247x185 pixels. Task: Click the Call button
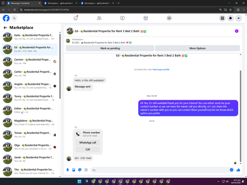(87, 149)
